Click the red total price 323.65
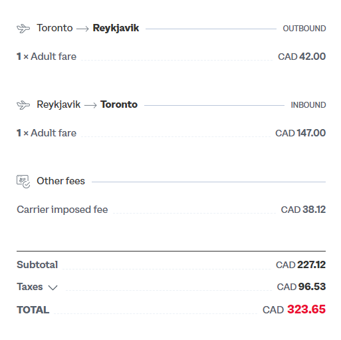Screen dimensions: 341x340 [x=306, y=309]
